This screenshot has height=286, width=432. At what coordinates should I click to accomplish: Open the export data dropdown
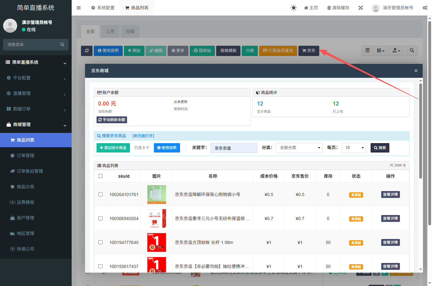point(396,50)
